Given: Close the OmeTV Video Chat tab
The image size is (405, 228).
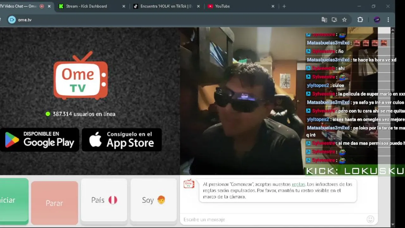Looking at the screenshot, I should coord(49,6).
